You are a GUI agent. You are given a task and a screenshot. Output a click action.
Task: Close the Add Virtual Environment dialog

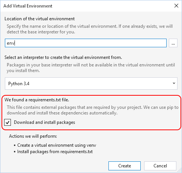coord(176,6)
